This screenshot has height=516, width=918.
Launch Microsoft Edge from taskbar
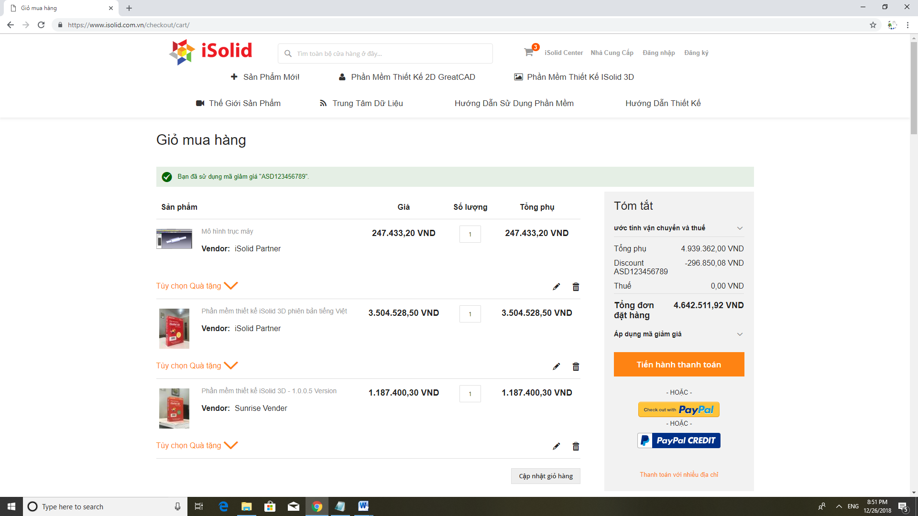click(x=223, y=506)
